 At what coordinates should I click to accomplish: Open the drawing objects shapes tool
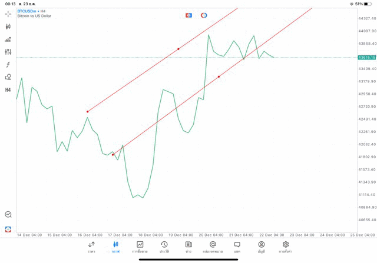tap(8, 77)
